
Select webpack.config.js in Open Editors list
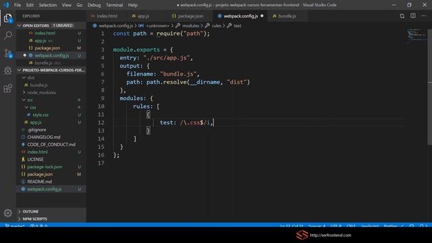point(51,55)
